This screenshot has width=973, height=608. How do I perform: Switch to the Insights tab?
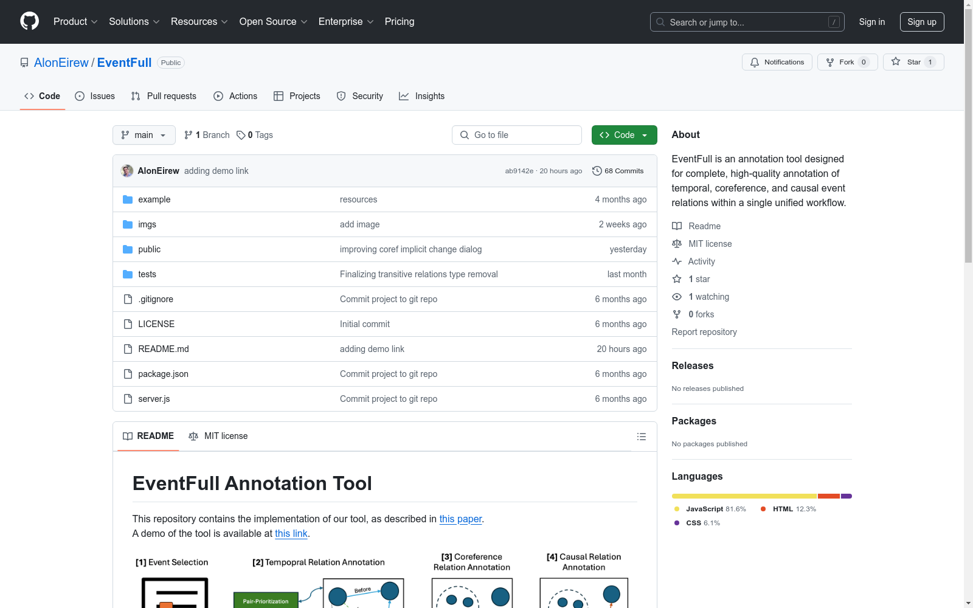(x=422, y=96)
